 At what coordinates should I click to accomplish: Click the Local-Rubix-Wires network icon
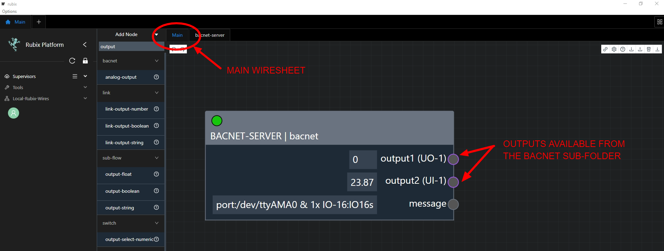[7, 98]
